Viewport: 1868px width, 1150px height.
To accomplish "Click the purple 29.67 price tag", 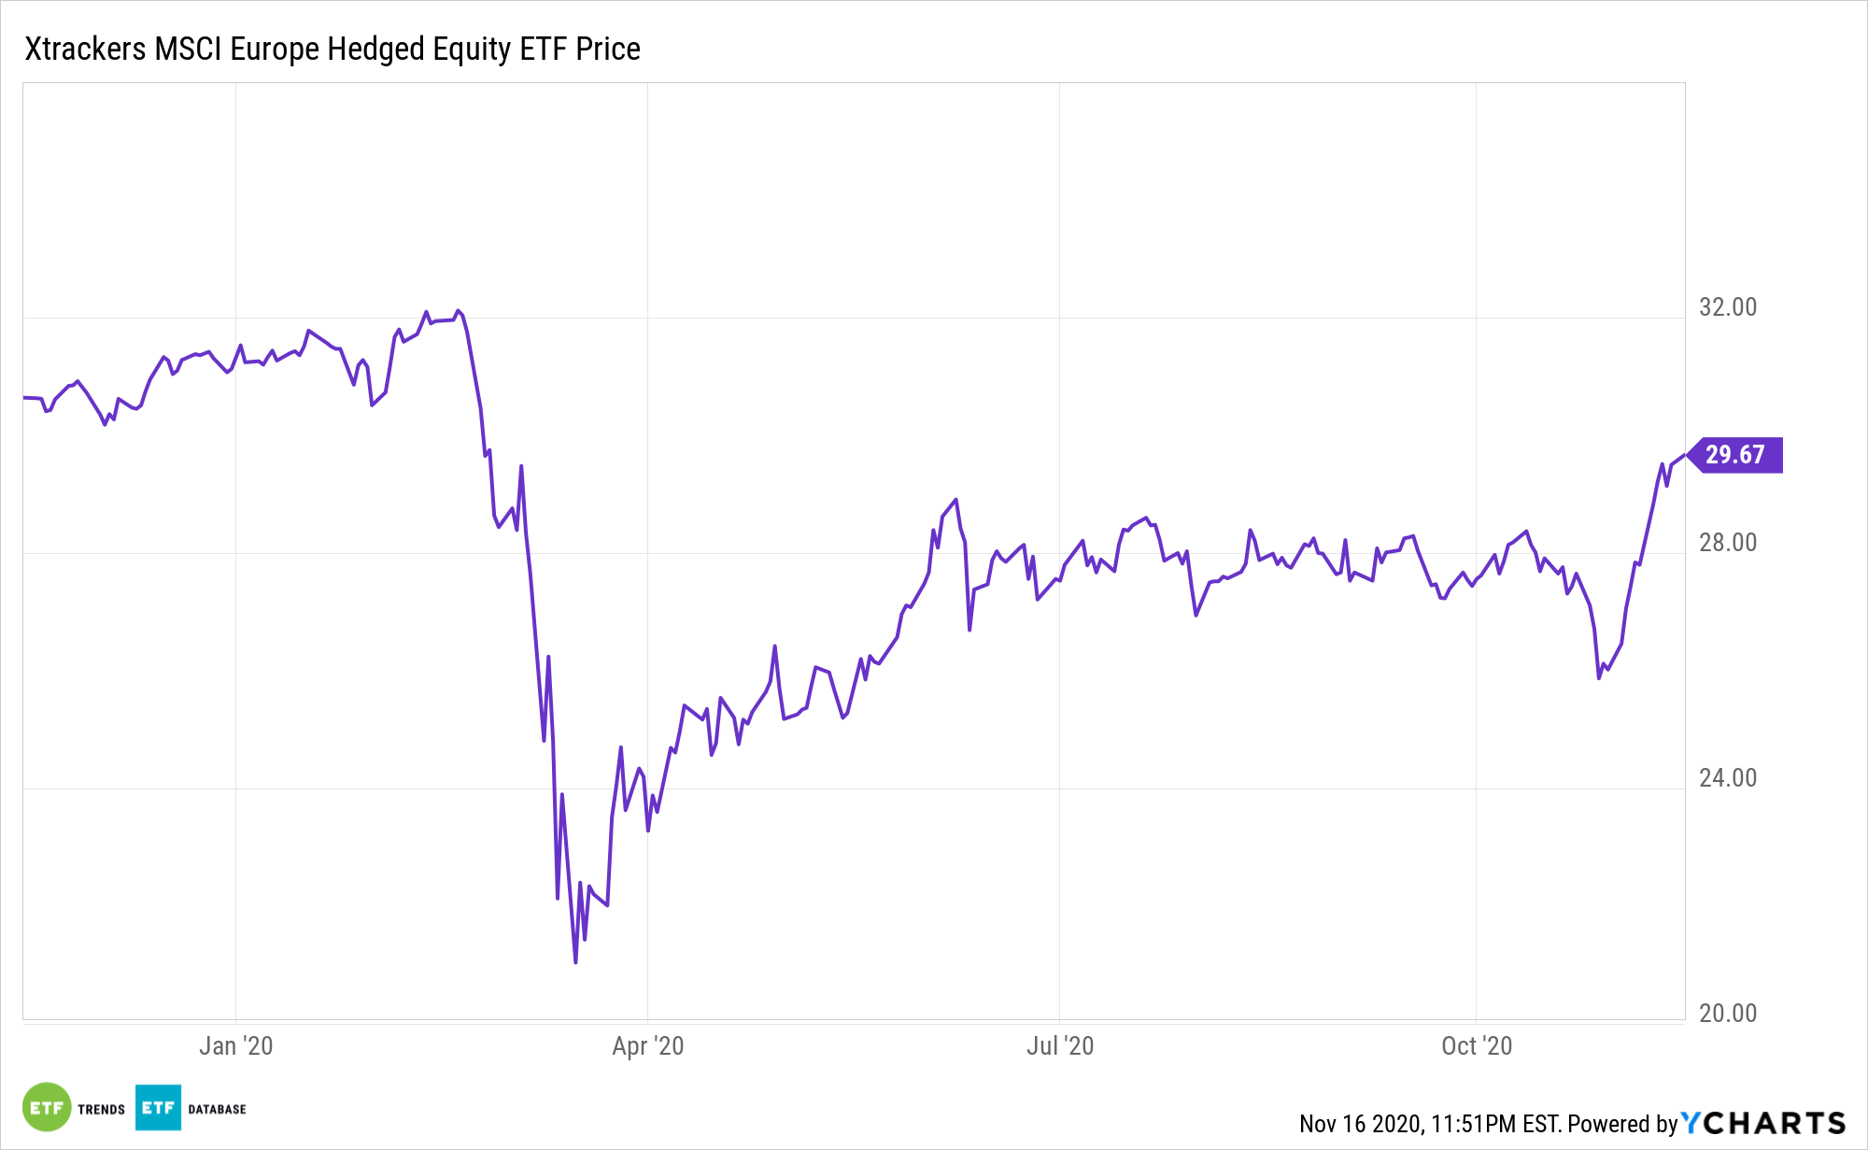I will 1735,455.
